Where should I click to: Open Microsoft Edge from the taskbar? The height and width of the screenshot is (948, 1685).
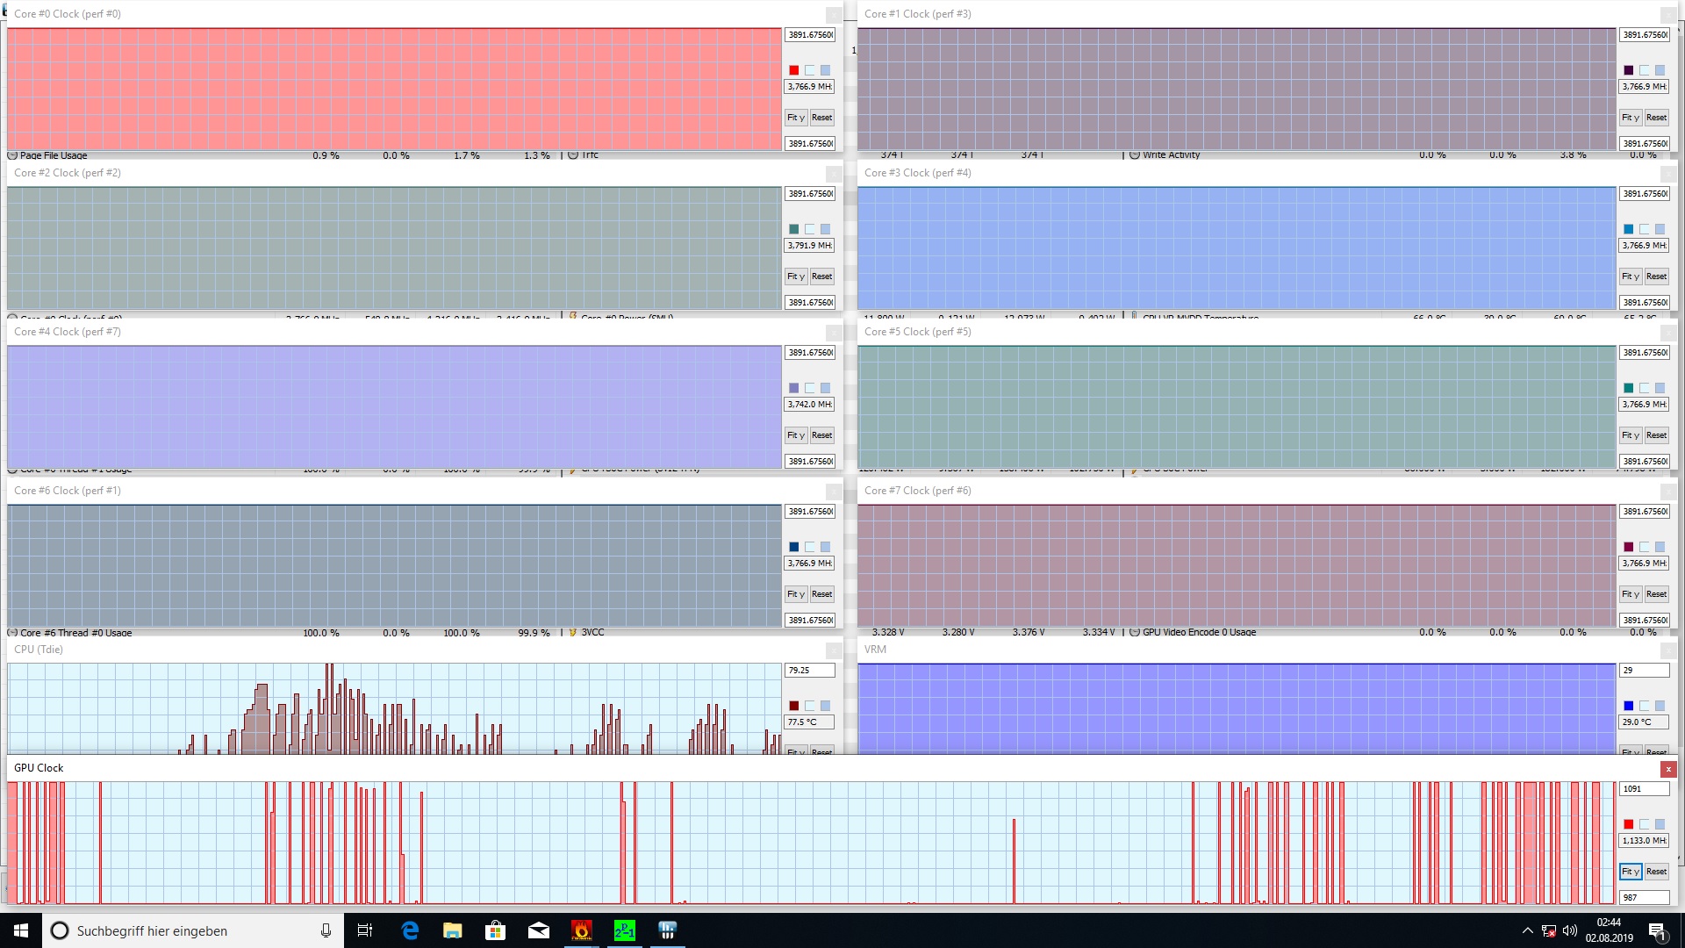410,930
